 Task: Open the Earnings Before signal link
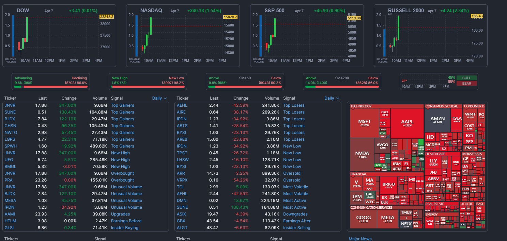(x=126, y=221)
